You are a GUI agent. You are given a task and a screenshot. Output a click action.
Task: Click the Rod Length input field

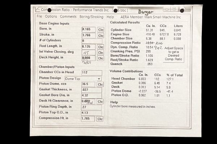pos(89,47)
